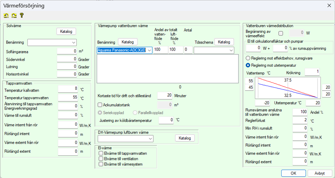The image size is (335, 178).
Task: Click the redo arrow toolbar icon
Action: (14, 15)
